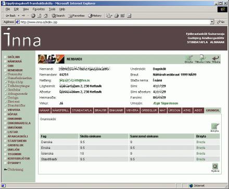Open UMSÓKNIR in the sidebar
The height and width of the screenshot is (189, 229).
[x=15, y=128]
